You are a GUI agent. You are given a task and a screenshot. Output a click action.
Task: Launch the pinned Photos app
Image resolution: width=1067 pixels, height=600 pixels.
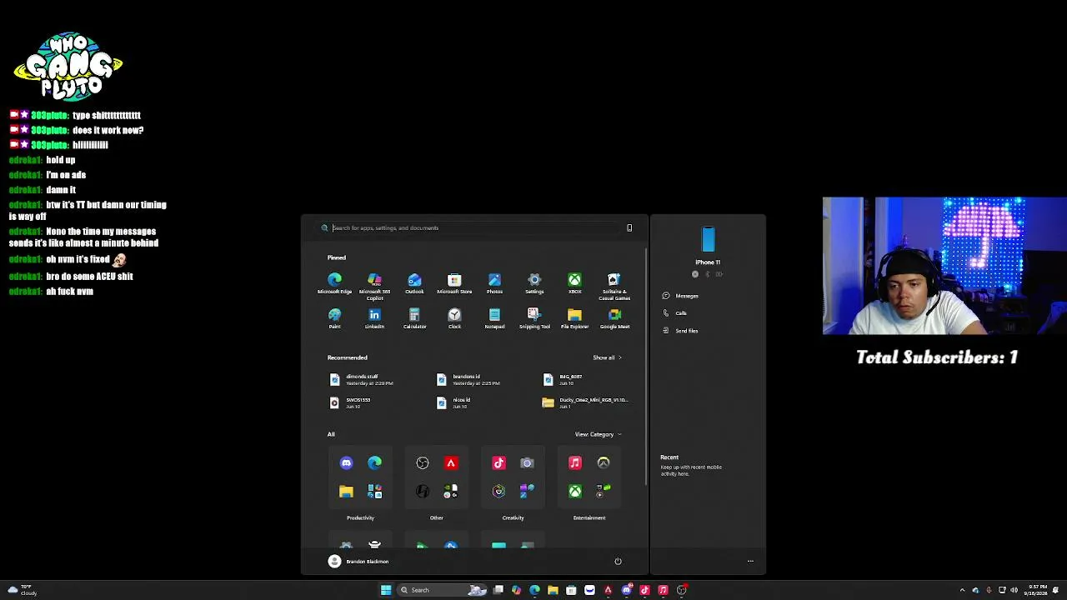point(494,283)
